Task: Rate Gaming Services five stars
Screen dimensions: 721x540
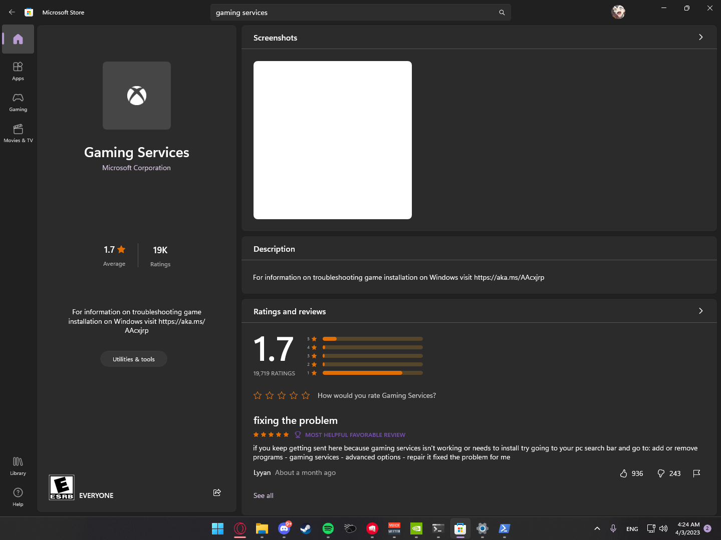Action: pos(306,395)
